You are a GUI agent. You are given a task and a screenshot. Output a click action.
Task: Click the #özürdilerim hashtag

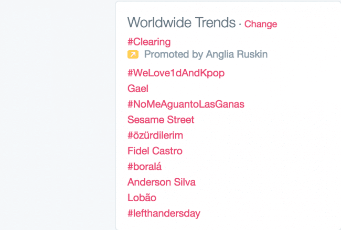tap(155, 135)
